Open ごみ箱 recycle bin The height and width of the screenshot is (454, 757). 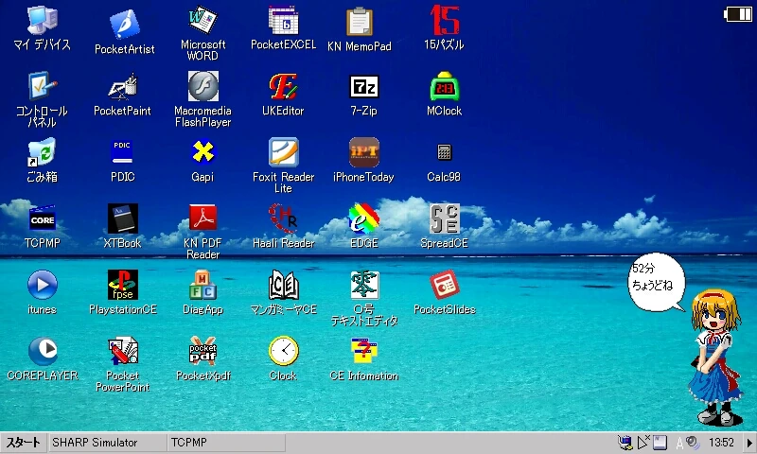[43, 153]
